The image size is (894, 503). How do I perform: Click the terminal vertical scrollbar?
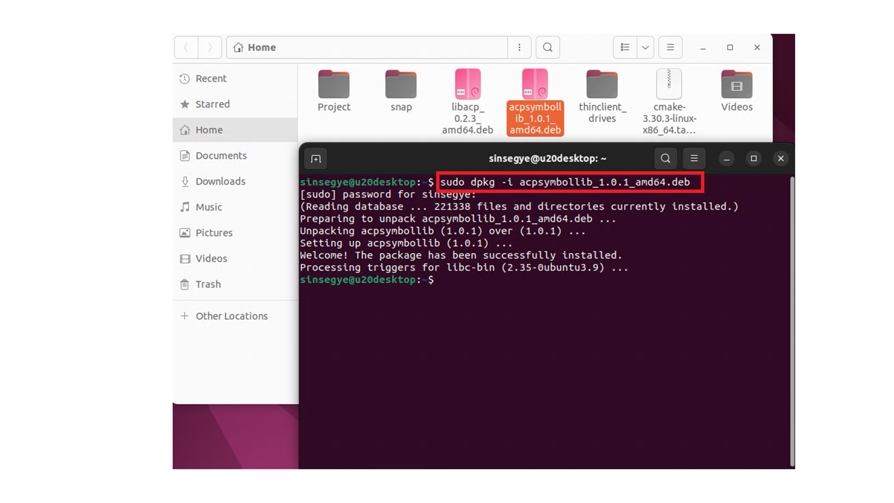pos(792,321)
